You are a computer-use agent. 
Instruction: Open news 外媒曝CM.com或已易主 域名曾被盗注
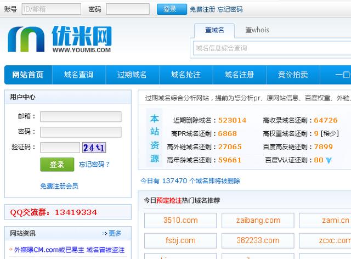click(69, 250)
